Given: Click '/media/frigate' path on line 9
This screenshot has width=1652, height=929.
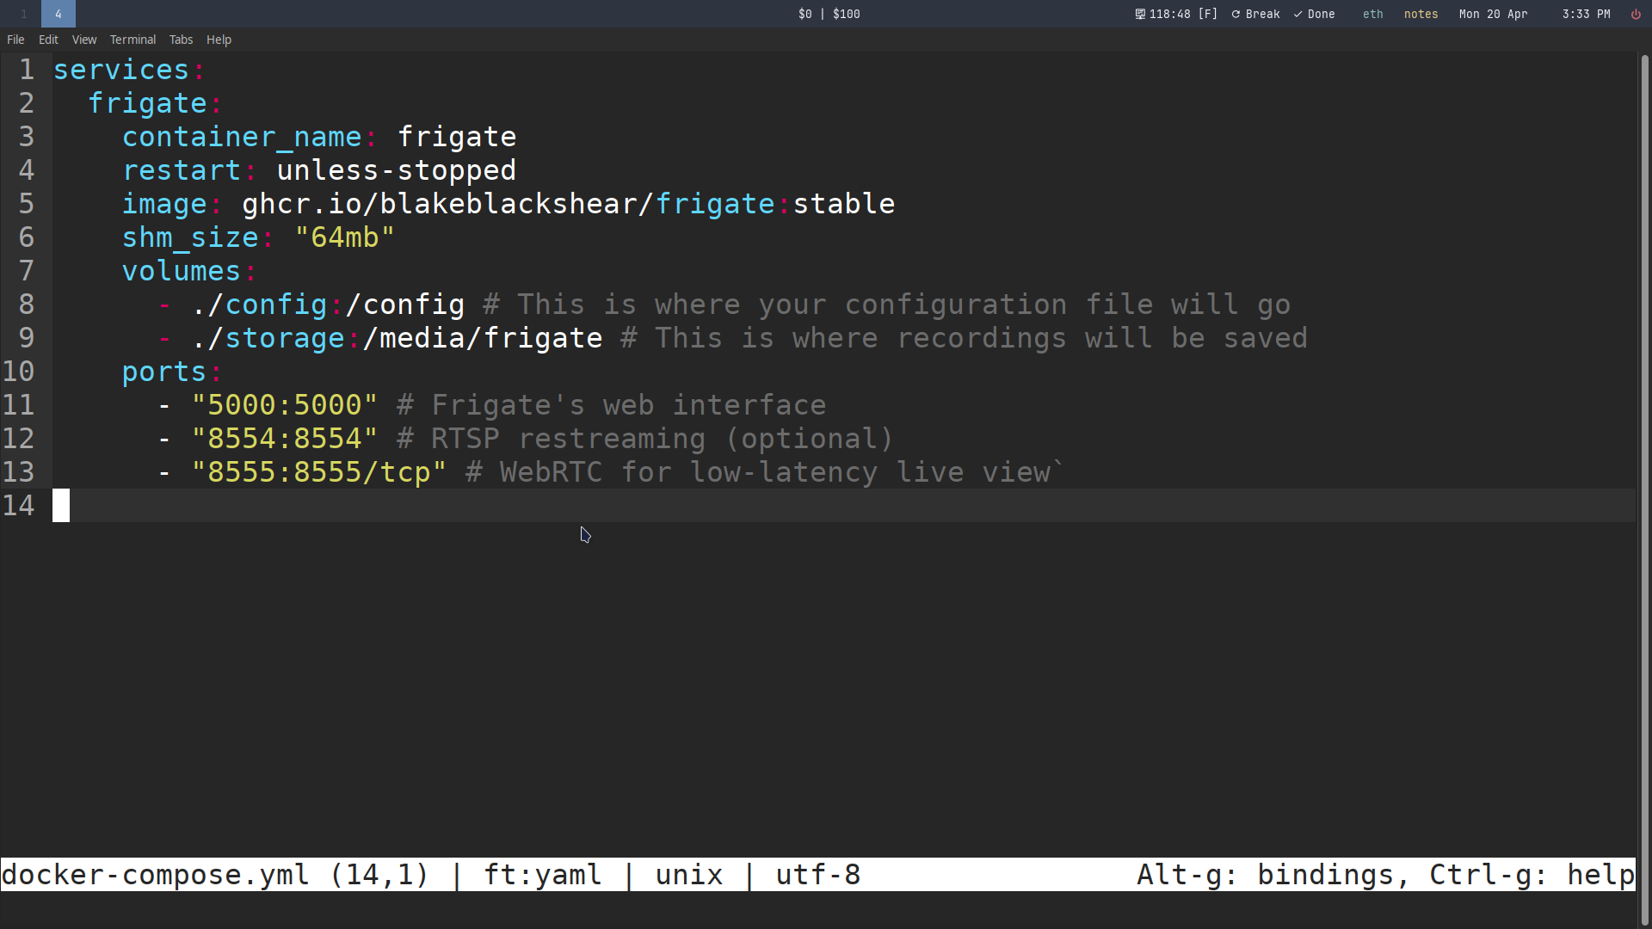Looking at the screenshot, I should [483, 338].
